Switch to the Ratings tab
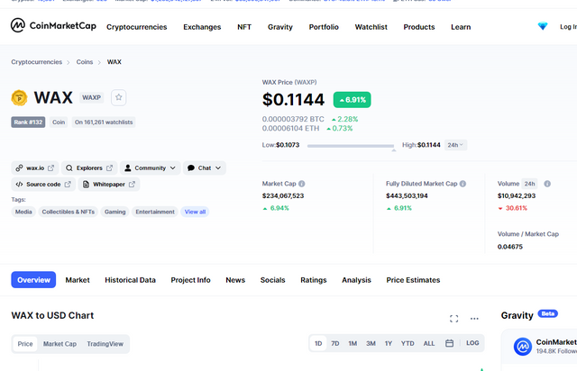 point(314,280)
